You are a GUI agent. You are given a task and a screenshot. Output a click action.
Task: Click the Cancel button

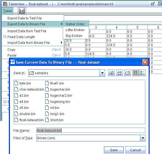pyautogui.click(x=135, y=150)
